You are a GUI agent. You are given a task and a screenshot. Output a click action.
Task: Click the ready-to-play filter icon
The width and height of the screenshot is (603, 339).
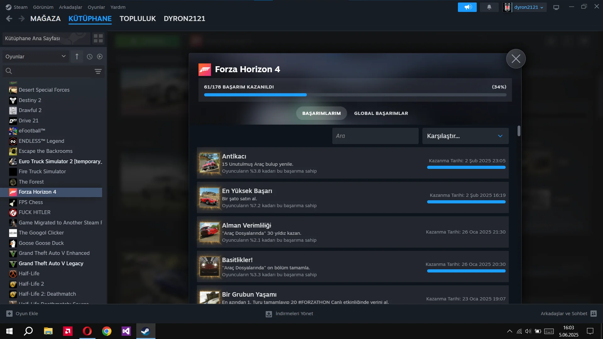click(x=100, y=57)
